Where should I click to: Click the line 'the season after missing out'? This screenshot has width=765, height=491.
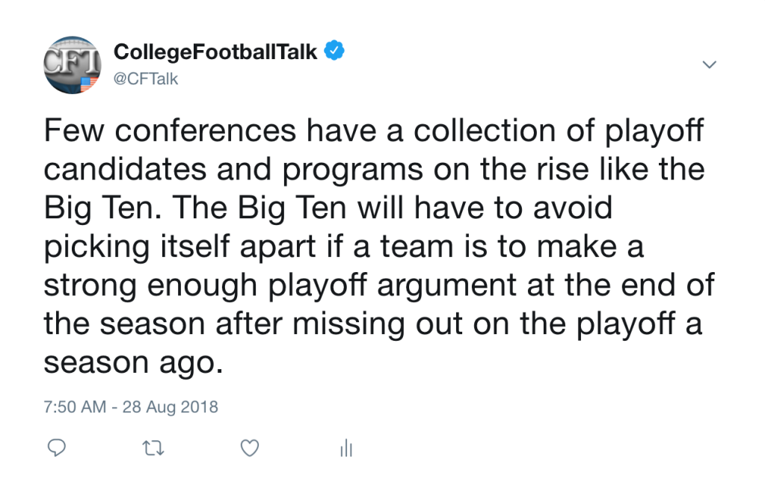[x=372, y=324]
